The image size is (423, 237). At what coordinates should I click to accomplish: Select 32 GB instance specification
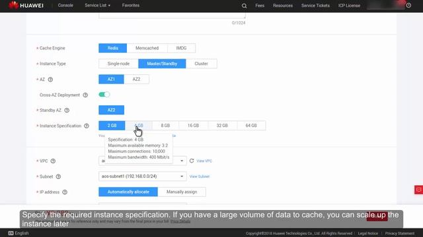tap(222, 126)
